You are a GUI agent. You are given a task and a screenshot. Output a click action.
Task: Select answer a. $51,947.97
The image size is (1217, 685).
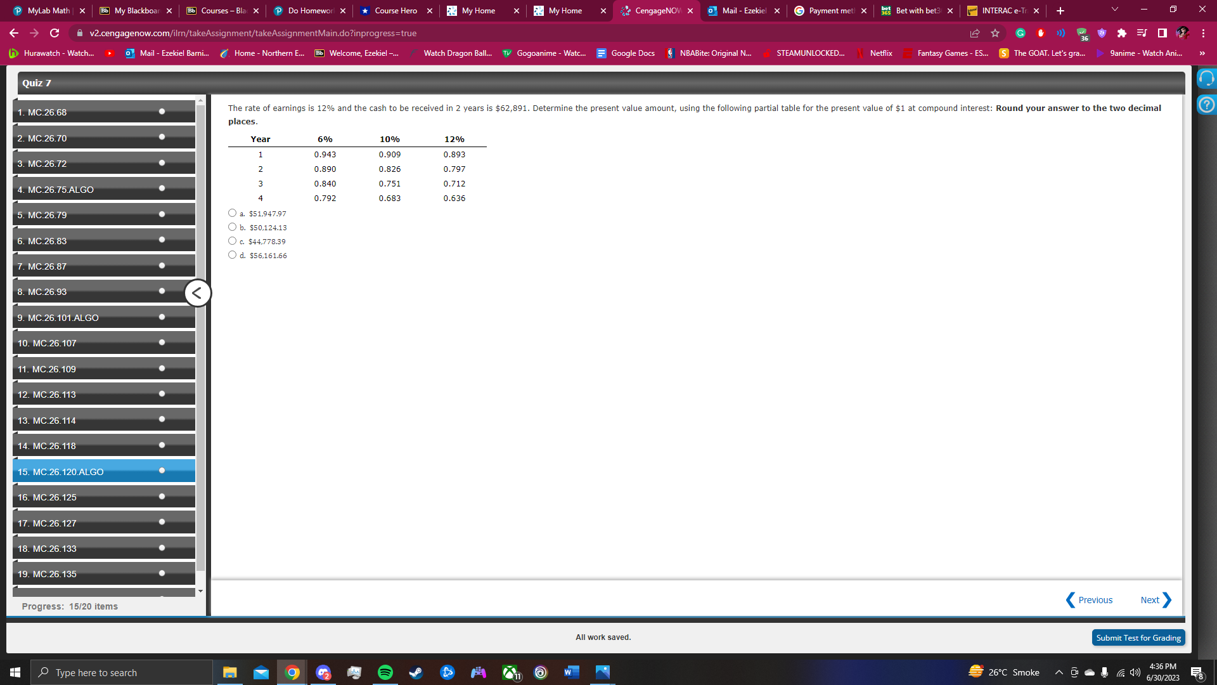coord(232,212)
